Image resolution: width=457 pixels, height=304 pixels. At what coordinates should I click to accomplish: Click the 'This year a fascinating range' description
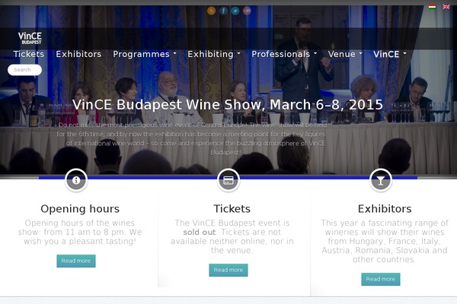[x=385, y=241]
